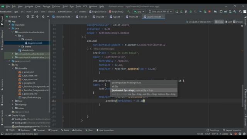Select horizontal/vertical Dp parameter hint row
Screen dimensions: 247x139
pyautogui.click(x=144, y=90)
